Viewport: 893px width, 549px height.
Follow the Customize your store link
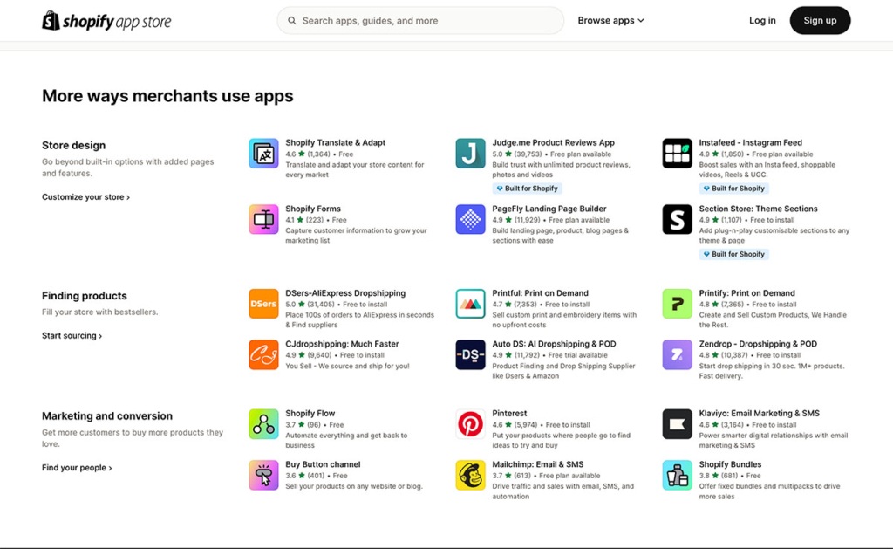pyautogui.click(x=85, y=197)
